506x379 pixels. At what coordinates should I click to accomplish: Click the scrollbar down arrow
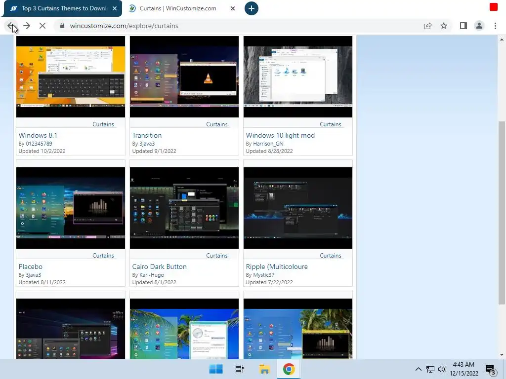(502, 355)
